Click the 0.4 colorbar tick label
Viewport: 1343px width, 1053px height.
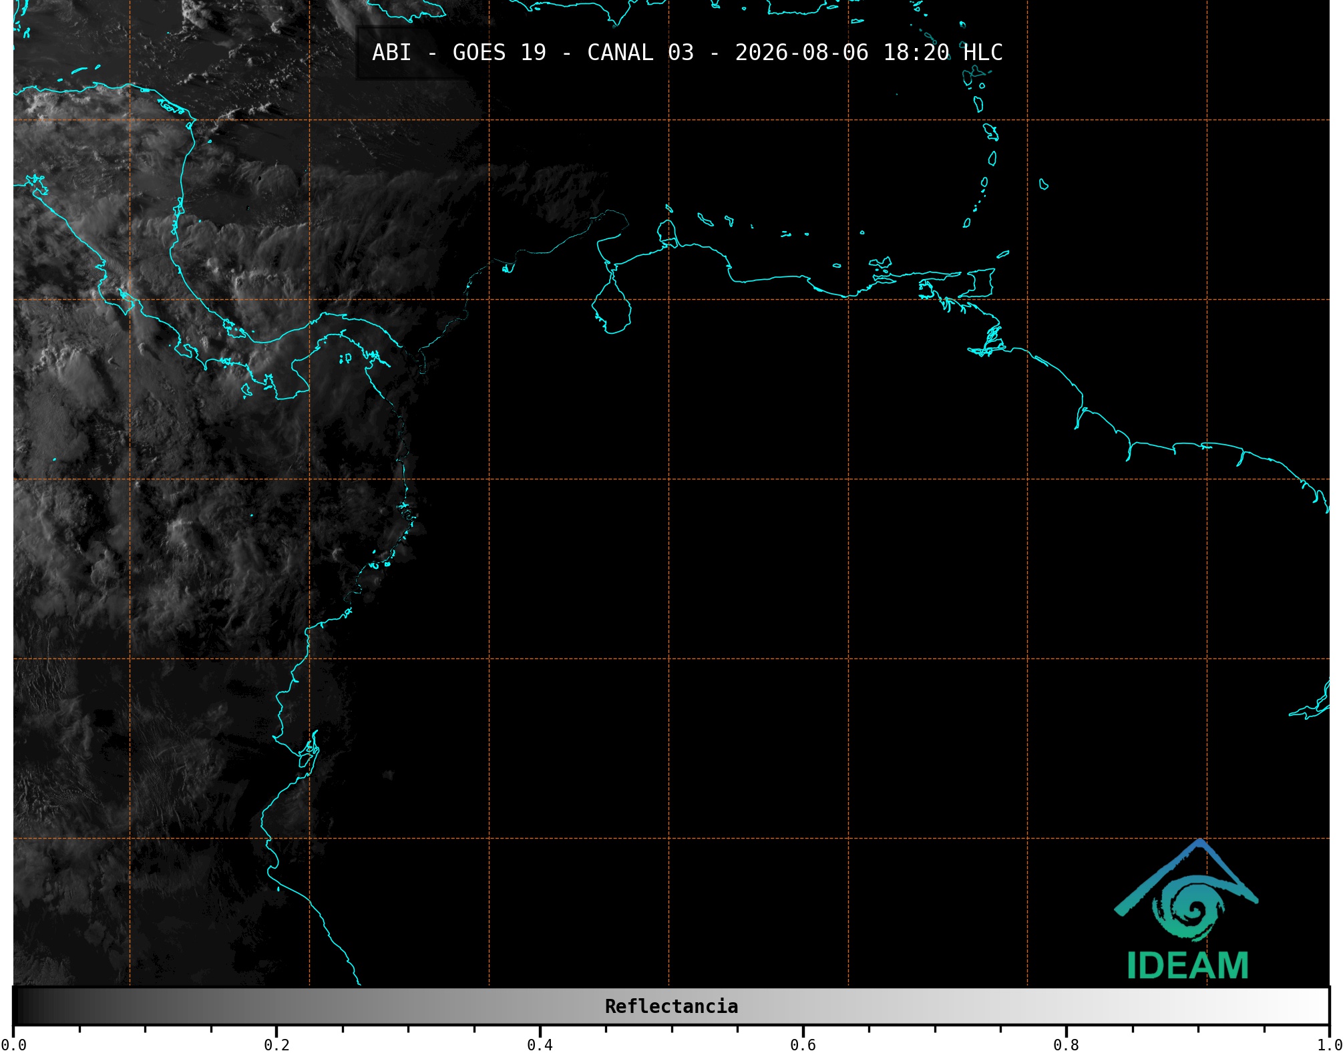pyautogui.click(x=540, y=1044)
